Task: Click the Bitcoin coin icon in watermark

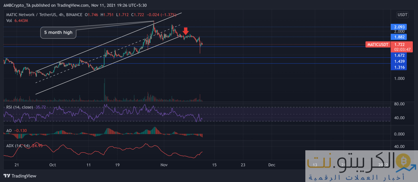Action: (404, 162)
